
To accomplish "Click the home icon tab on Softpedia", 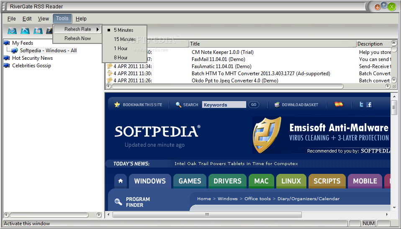I will click(121, 181).
